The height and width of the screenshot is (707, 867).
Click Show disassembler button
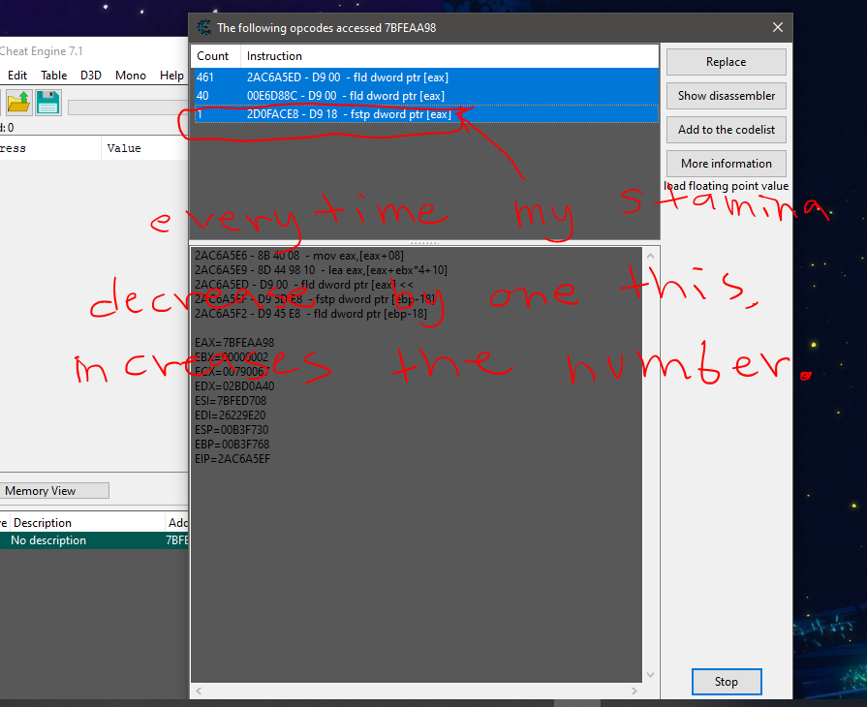coord(726,96)
